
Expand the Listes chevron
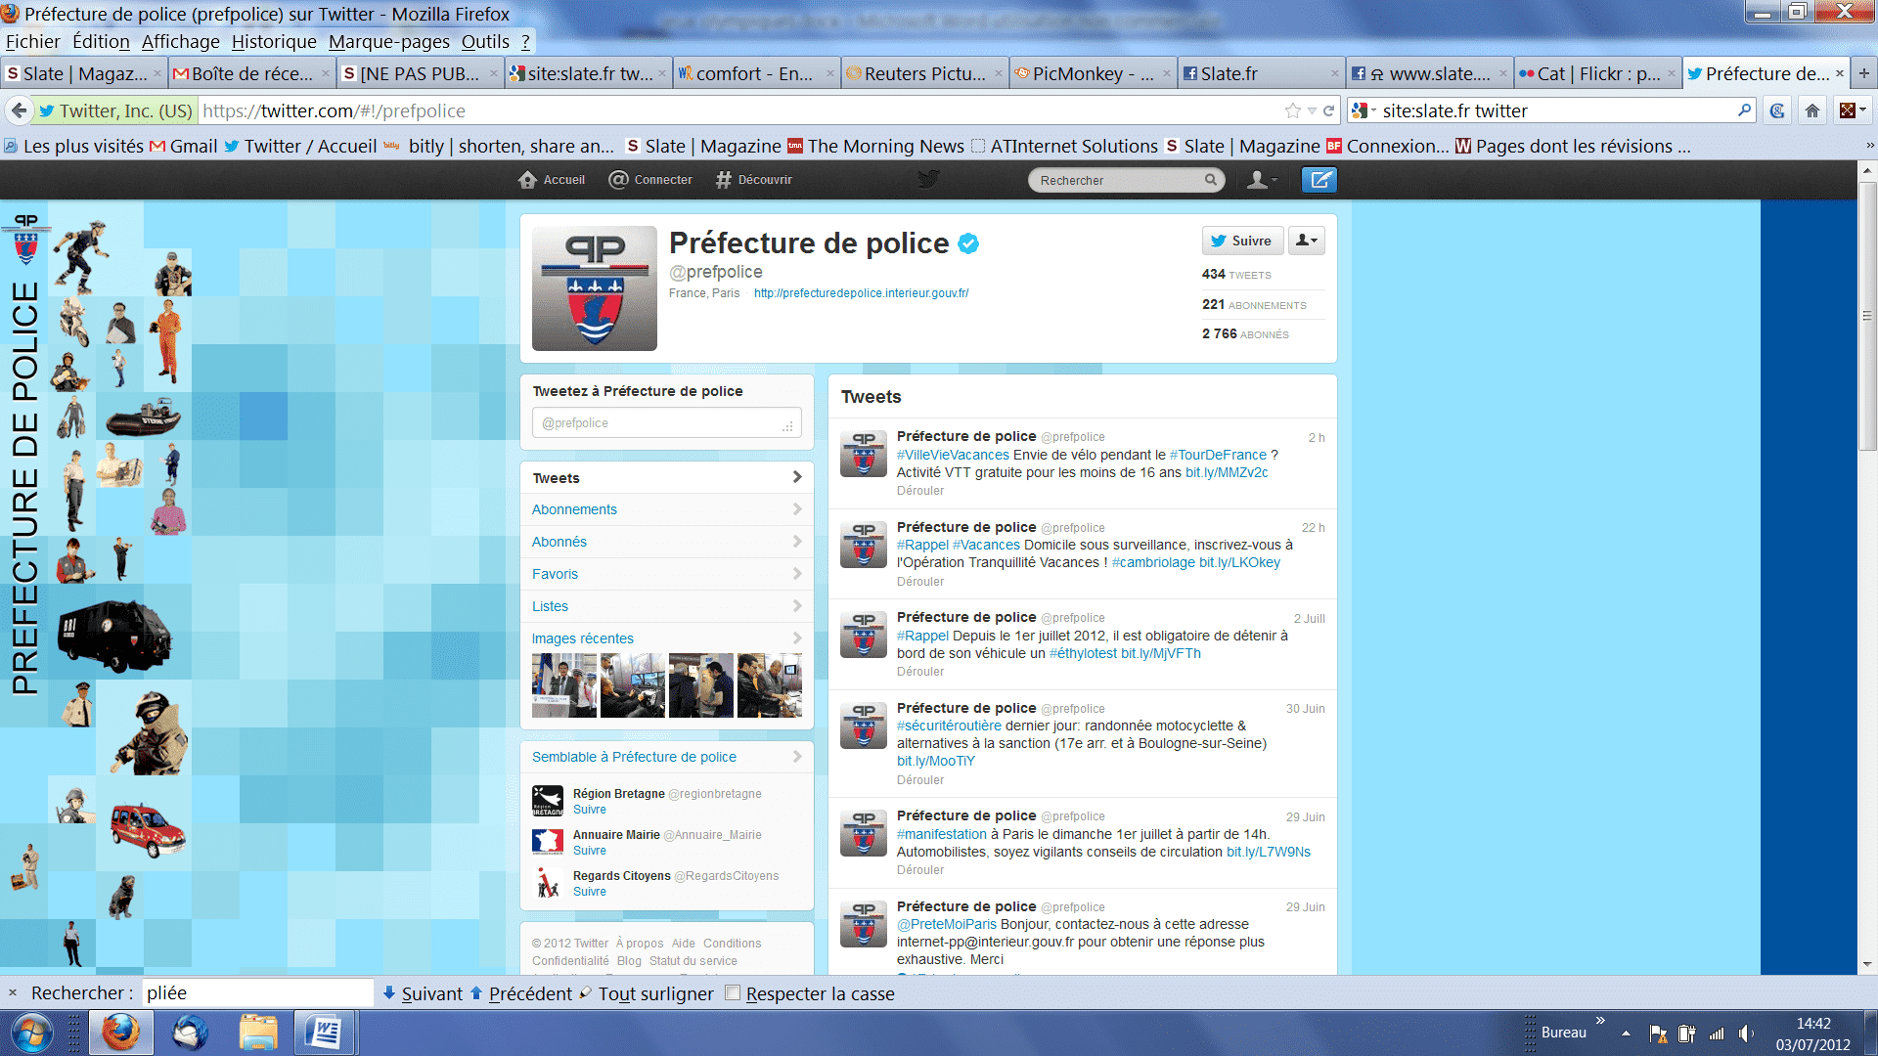[x=797, y=606]
